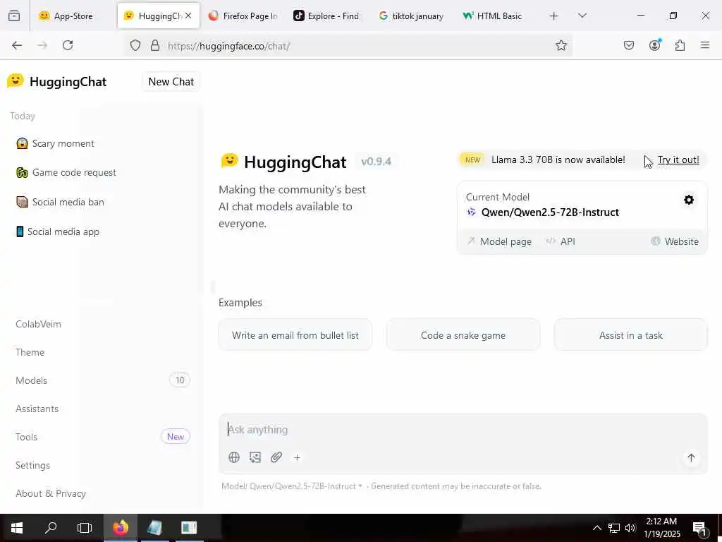
Task: Open tracking protection shield icon
Action: point(135,45)
